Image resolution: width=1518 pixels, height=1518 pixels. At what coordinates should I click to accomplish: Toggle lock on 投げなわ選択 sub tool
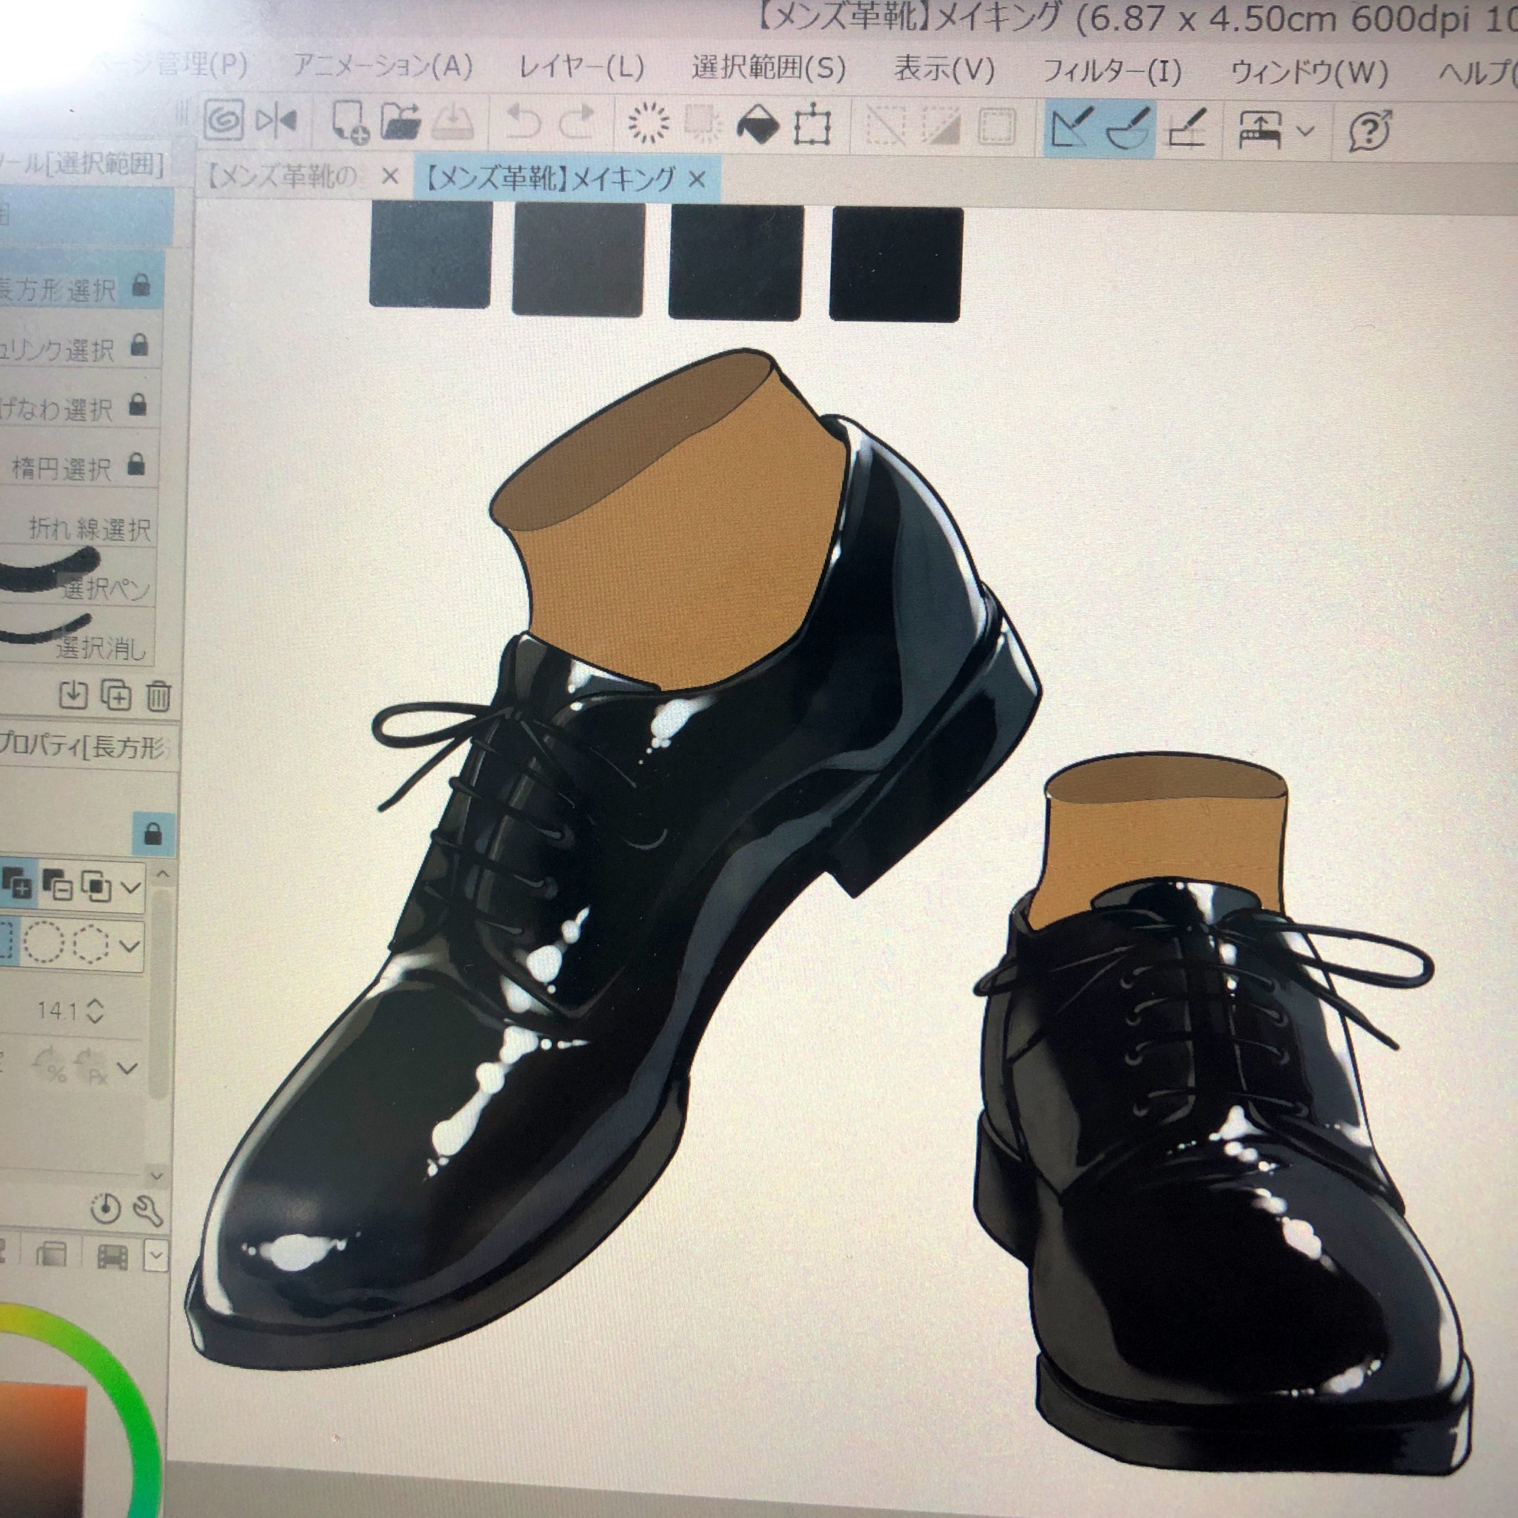138,404
